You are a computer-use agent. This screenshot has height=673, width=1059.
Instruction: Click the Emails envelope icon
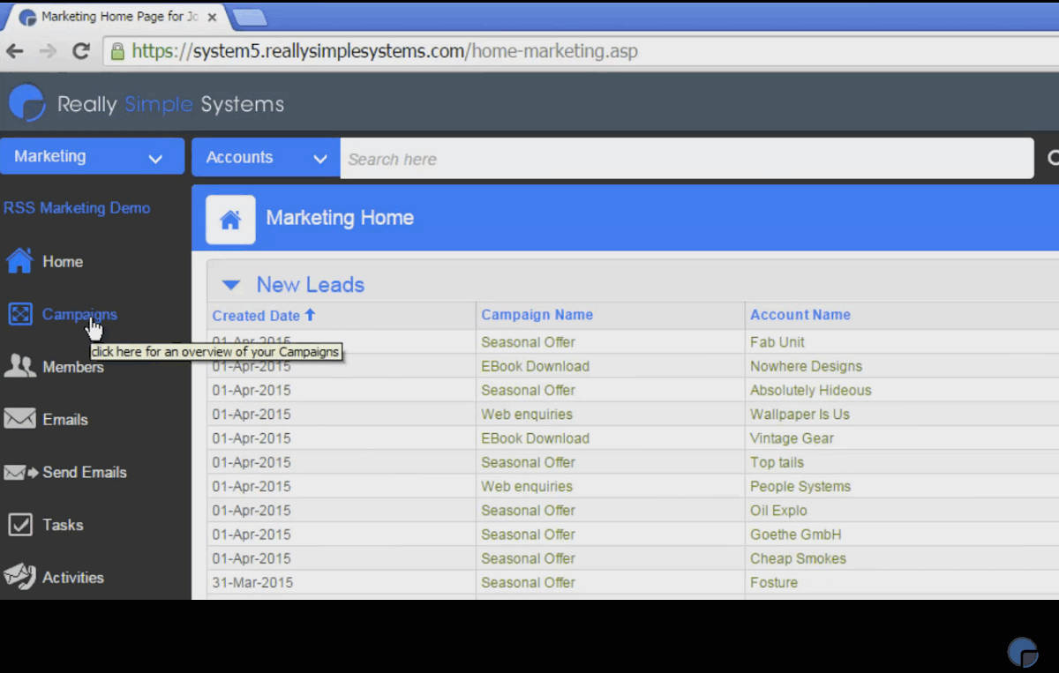click(x=19, y=419)
